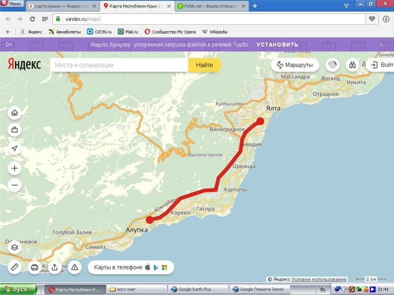Image resolution: width=394 pixels, height=295 pixels.
Task: Add page to bookmarks with heart icon
Action: (372, 19)
